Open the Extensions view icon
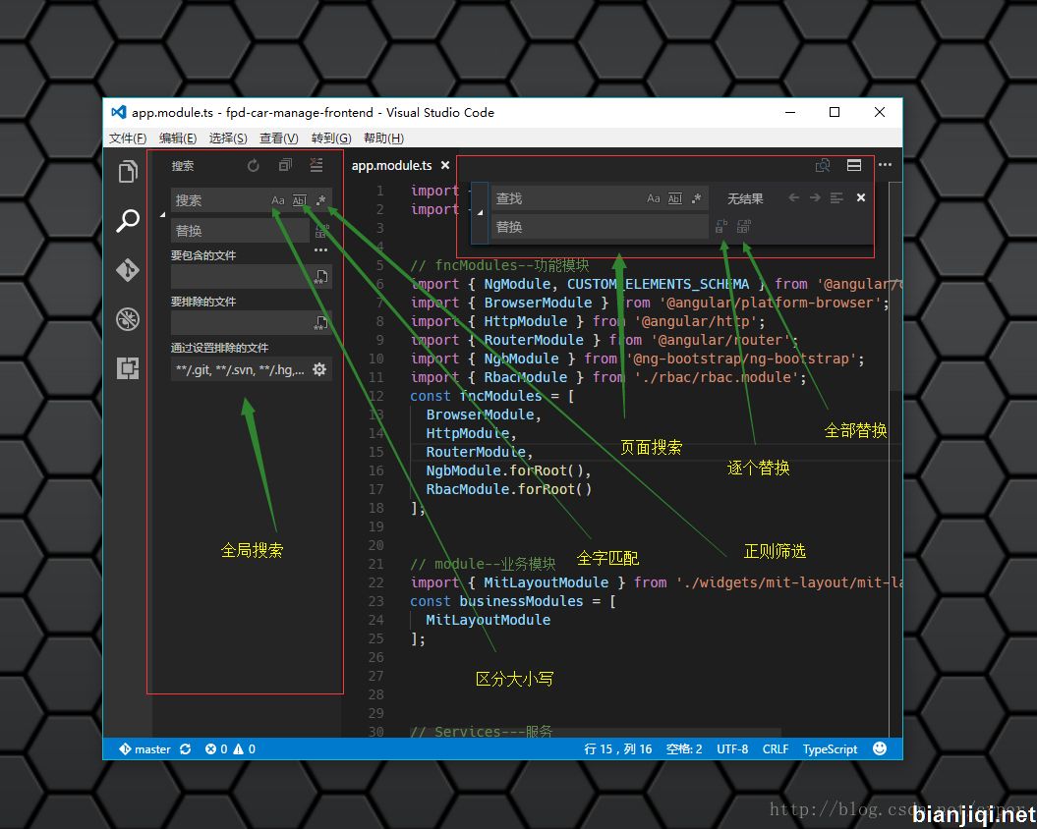Viewport: 1037px width, 829px height. [128, 368]
